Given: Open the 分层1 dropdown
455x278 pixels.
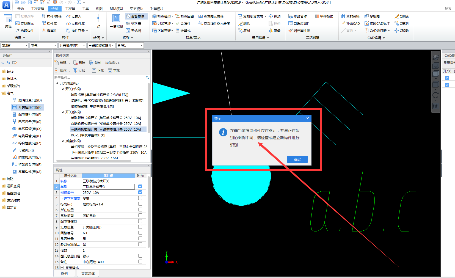Looking at the screenshot, I should (130, 45).
